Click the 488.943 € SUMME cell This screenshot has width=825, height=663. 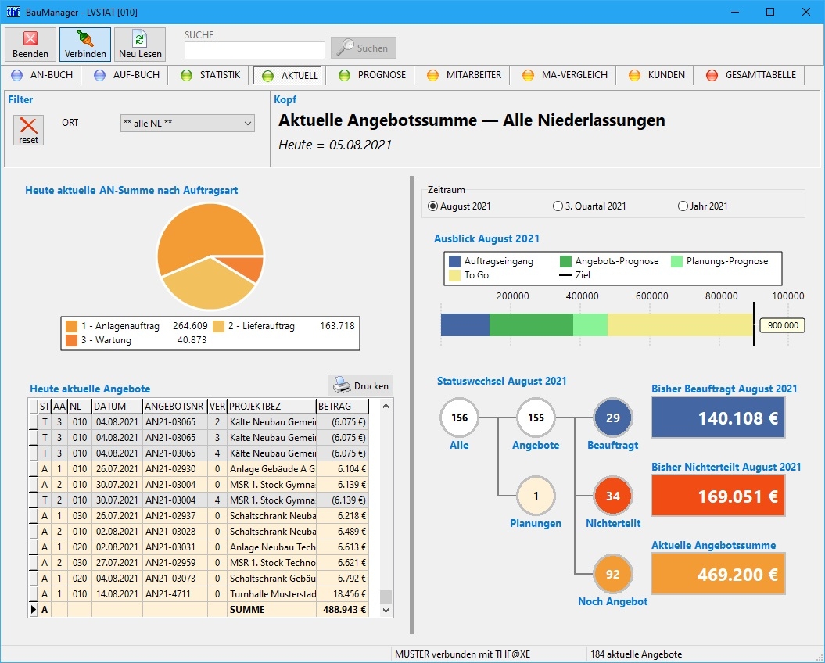click(343, 609)
